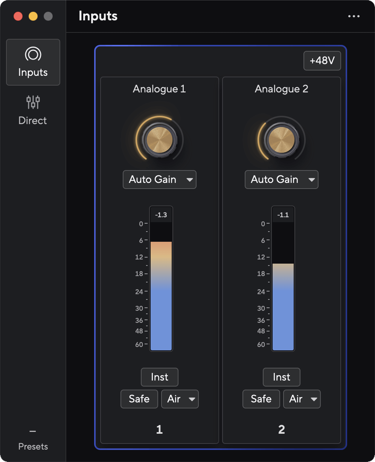The height and width of the screenshot is (462, 375).
Task: Toggle +48V phantom power
Action: pos(322,61)
